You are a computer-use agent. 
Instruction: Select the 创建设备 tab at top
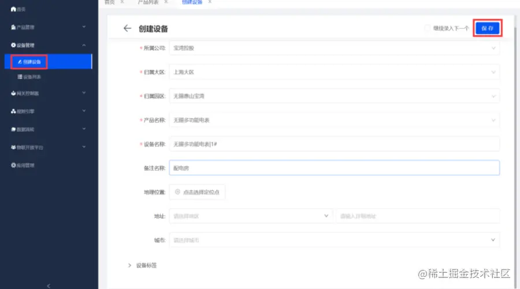click(x=192, y=2)
